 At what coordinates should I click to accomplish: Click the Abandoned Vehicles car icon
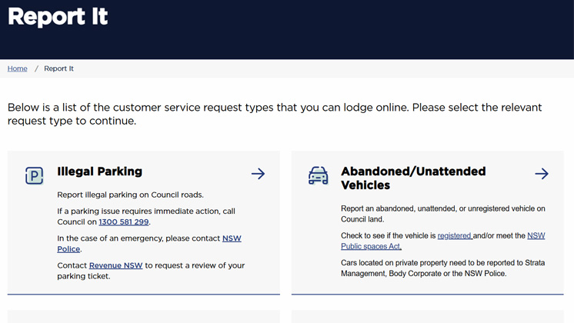pyautogui.click(x=318, y=175)
